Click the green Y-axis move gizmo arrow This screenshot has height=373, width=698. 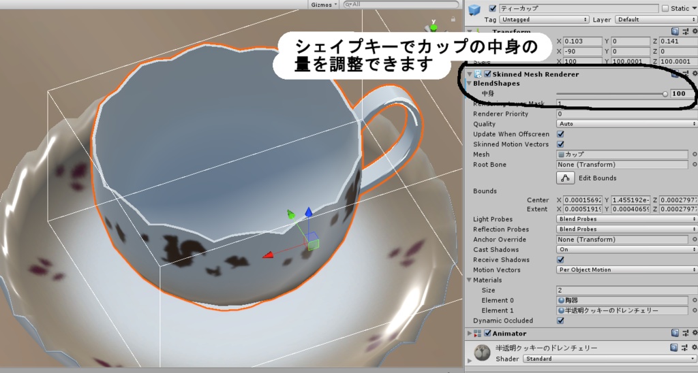pos(290,214)
